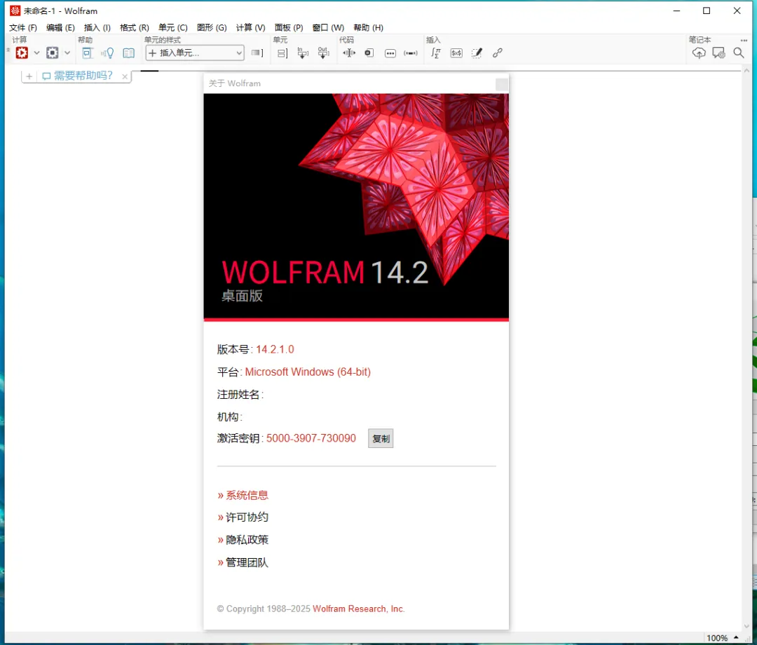Screen dimensions: 757x645
Task: Click the zoom up arrow beside 100%
Action: pos(736,638)
